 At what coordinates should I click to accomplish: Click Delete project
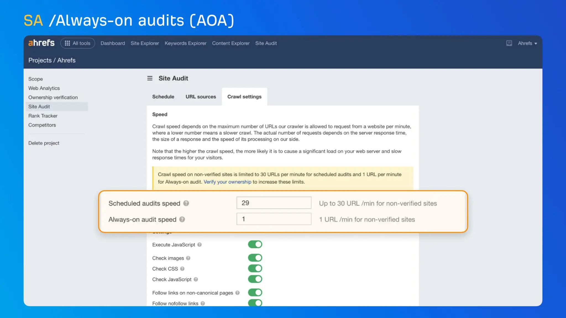click(44, 143)
